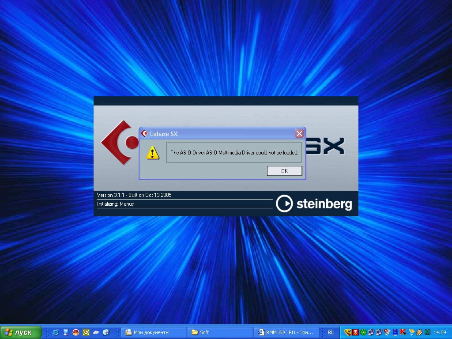Screen dimensions: 452x339
Task: Click the Show Desktop icon in Quick Launch
Action: point(66,332)
